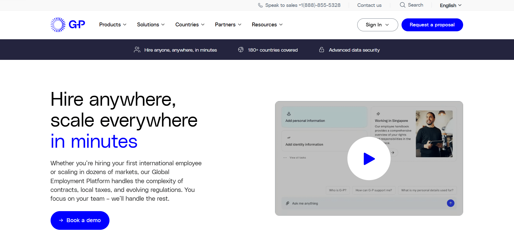
Task: Click the people icon in dark banner
Action: click(137, 50)
